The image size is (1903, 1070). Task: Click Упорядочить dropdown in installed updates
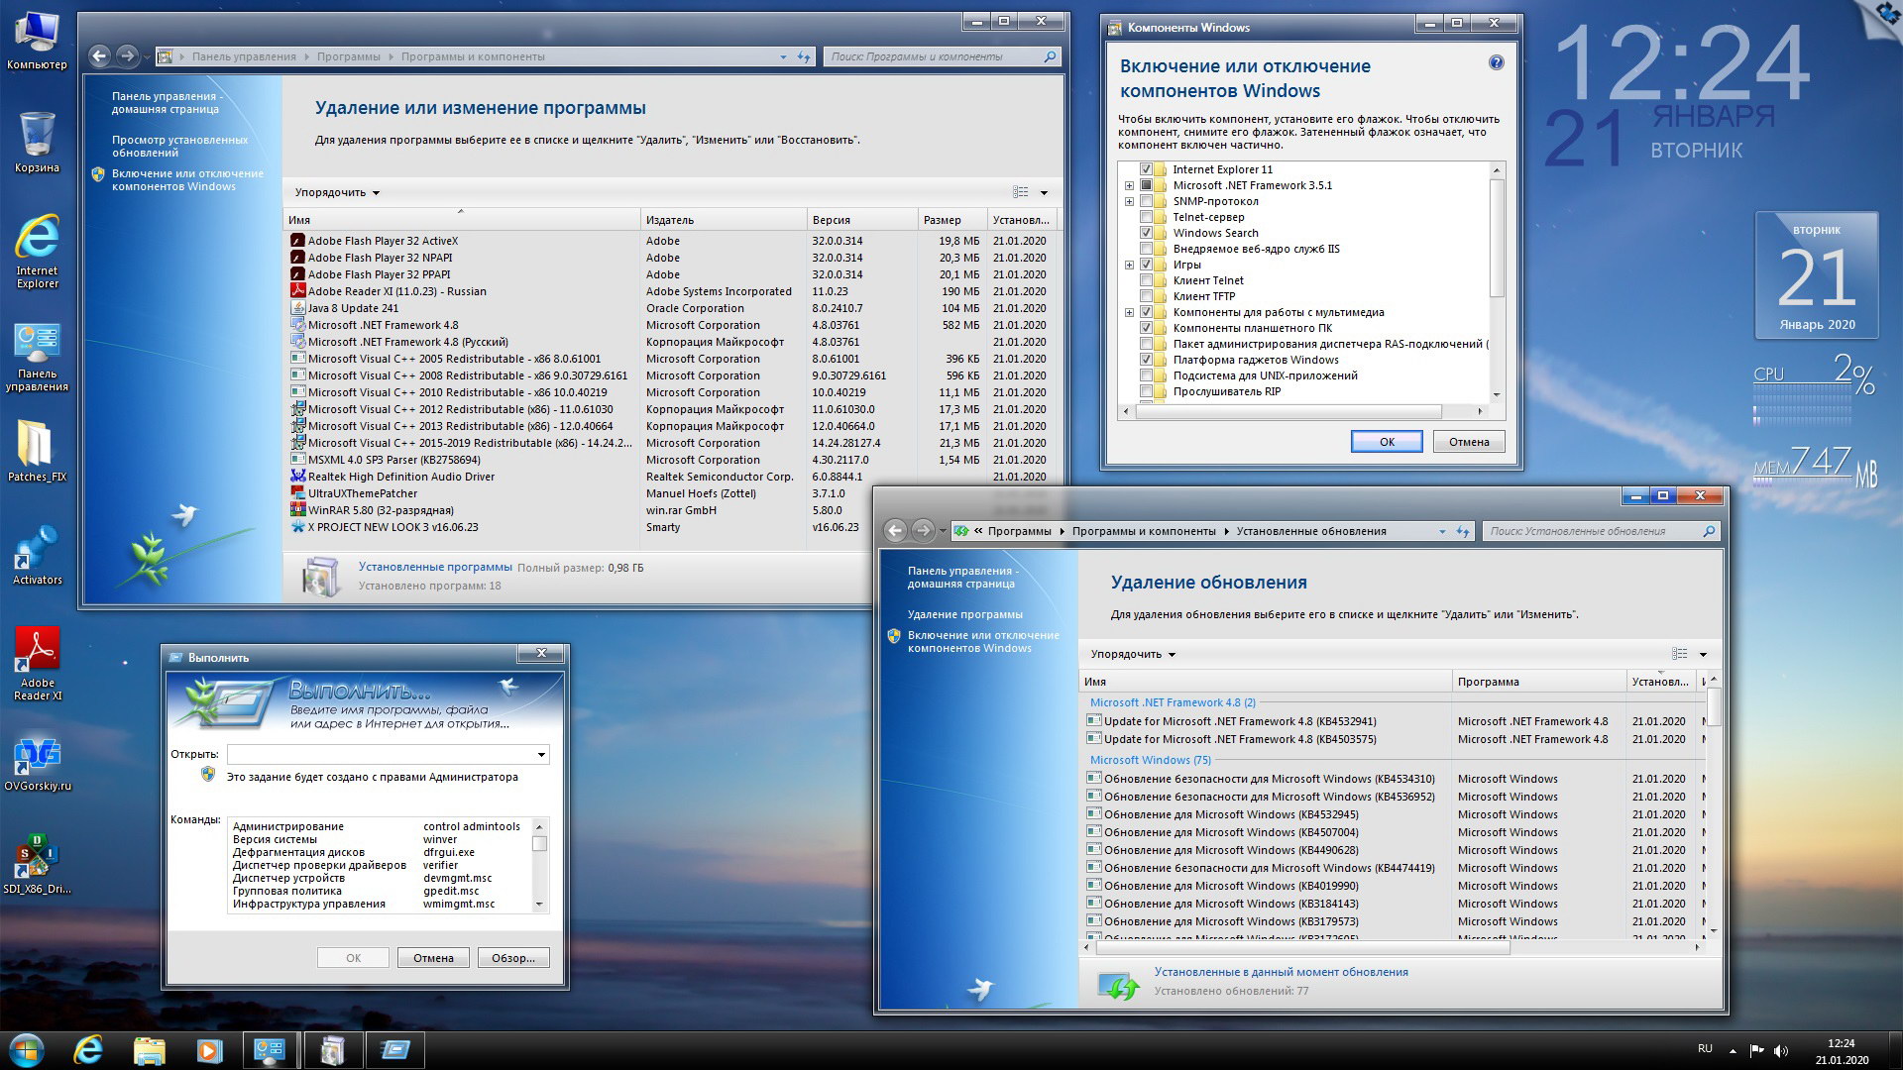[1132, 653]
